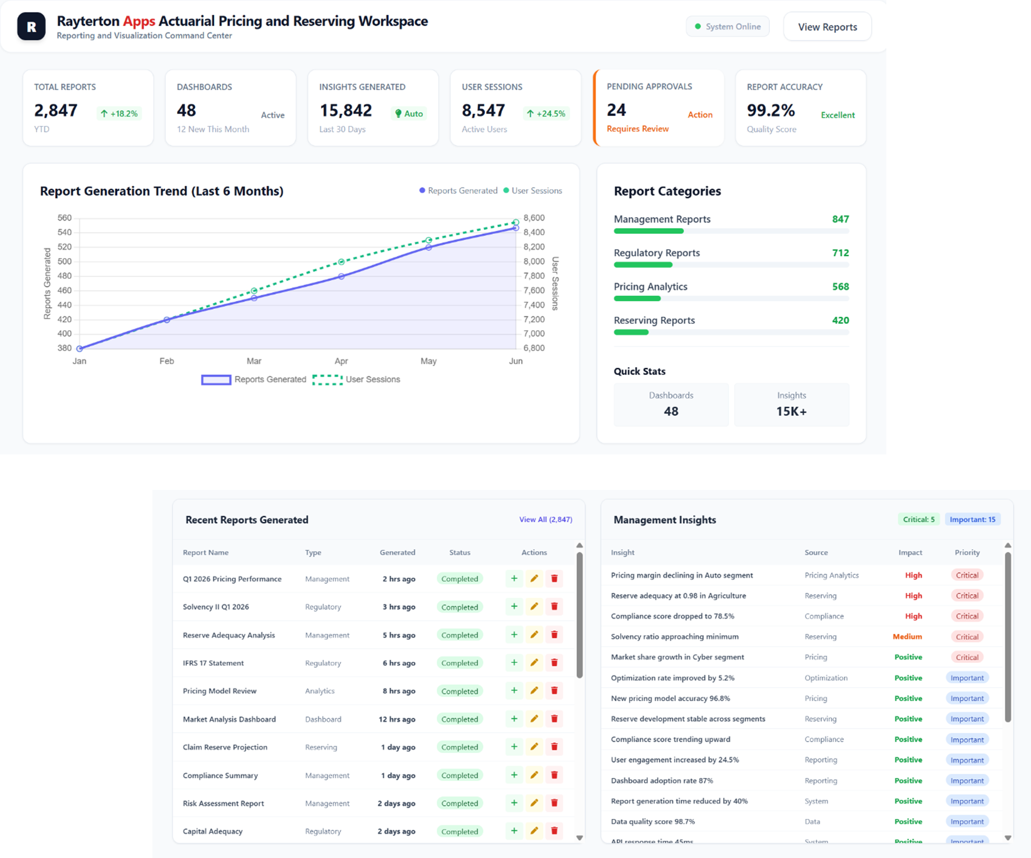Click the up arrow on Recent Reports scrollbar
Viewport: 1031px width, 858px height.
pos(580,545)
